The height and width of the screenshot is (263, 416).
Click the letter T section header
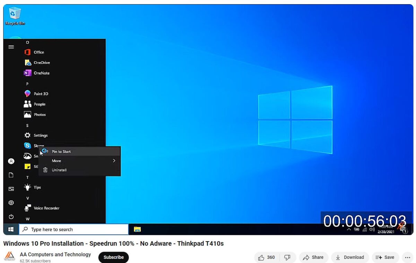point(27,178)
